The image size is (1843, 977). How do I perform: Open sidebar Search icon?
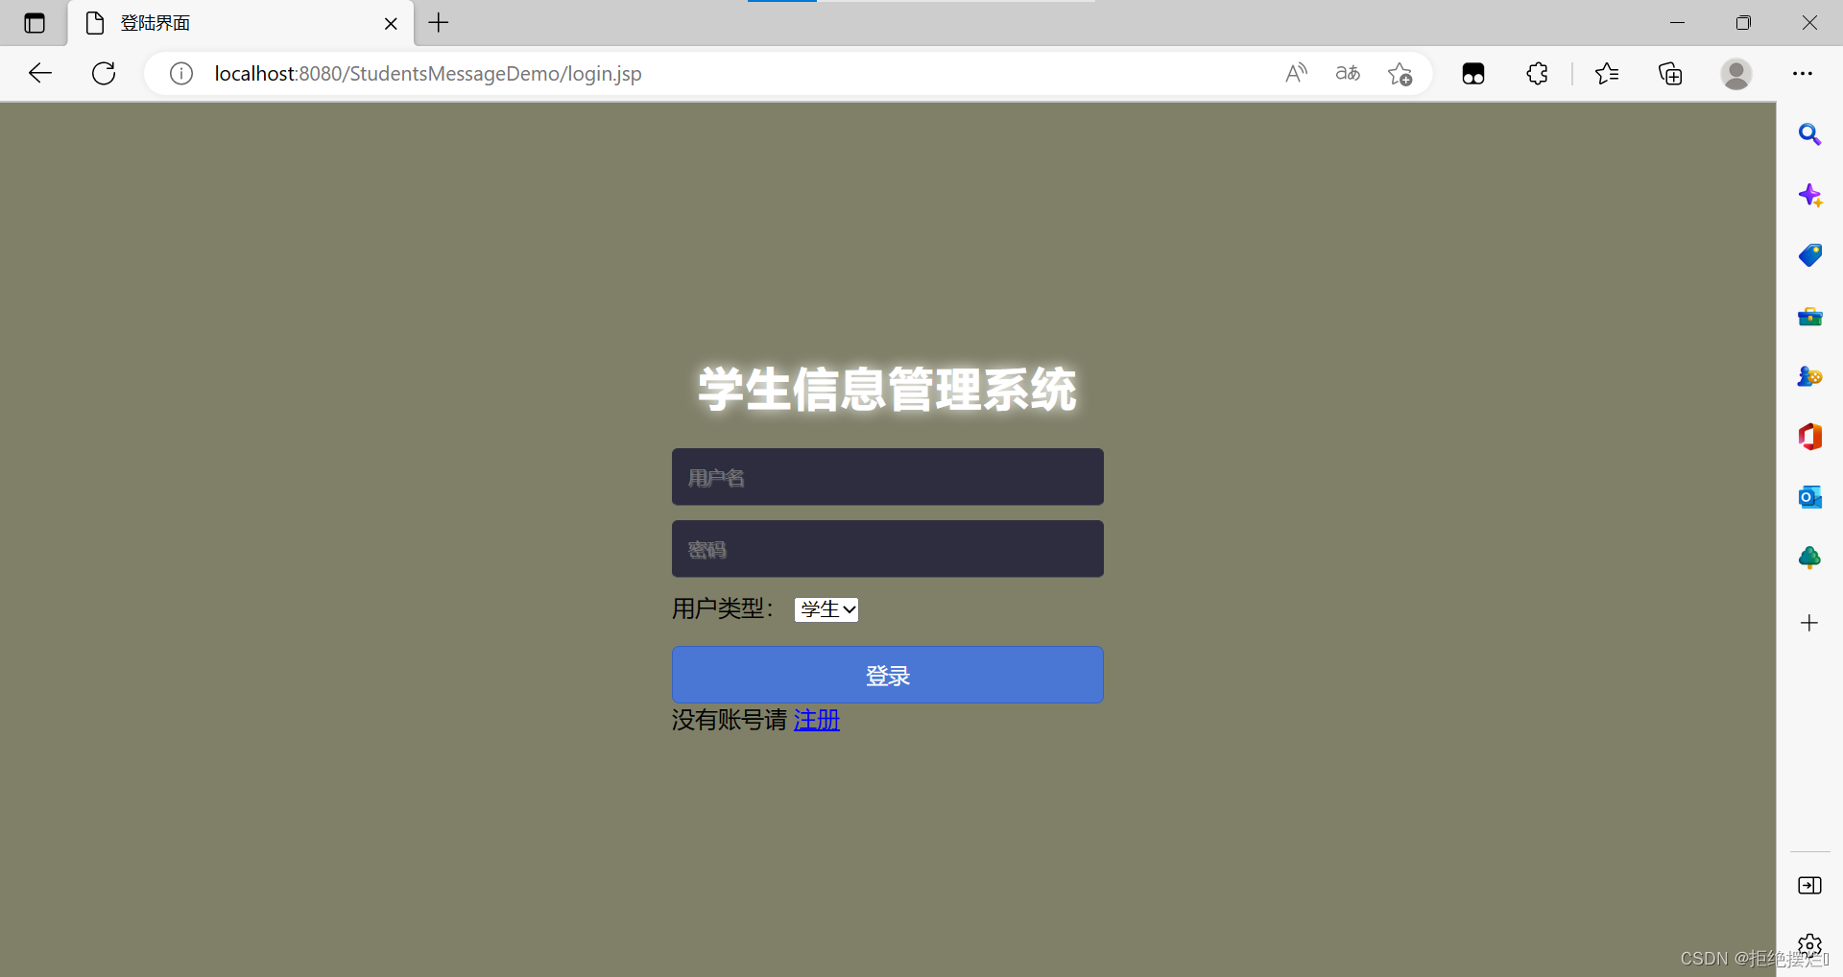coord(1809,134)
